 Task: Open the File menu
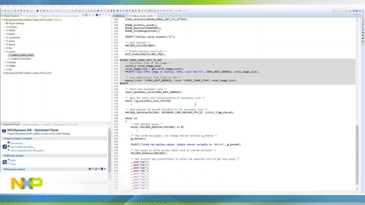(3, 6)
